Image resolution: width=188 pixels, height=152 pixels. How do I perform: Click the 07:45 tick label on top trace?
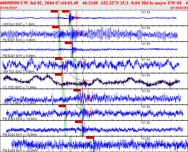click(146, 12)
